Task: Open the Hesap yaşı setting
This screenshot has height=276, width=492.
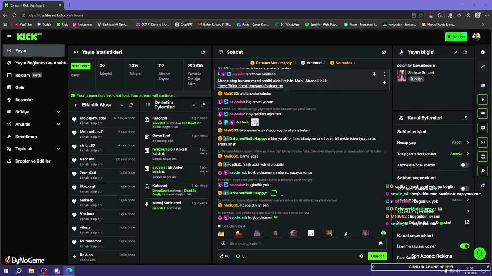Action: tap(433, 142)
